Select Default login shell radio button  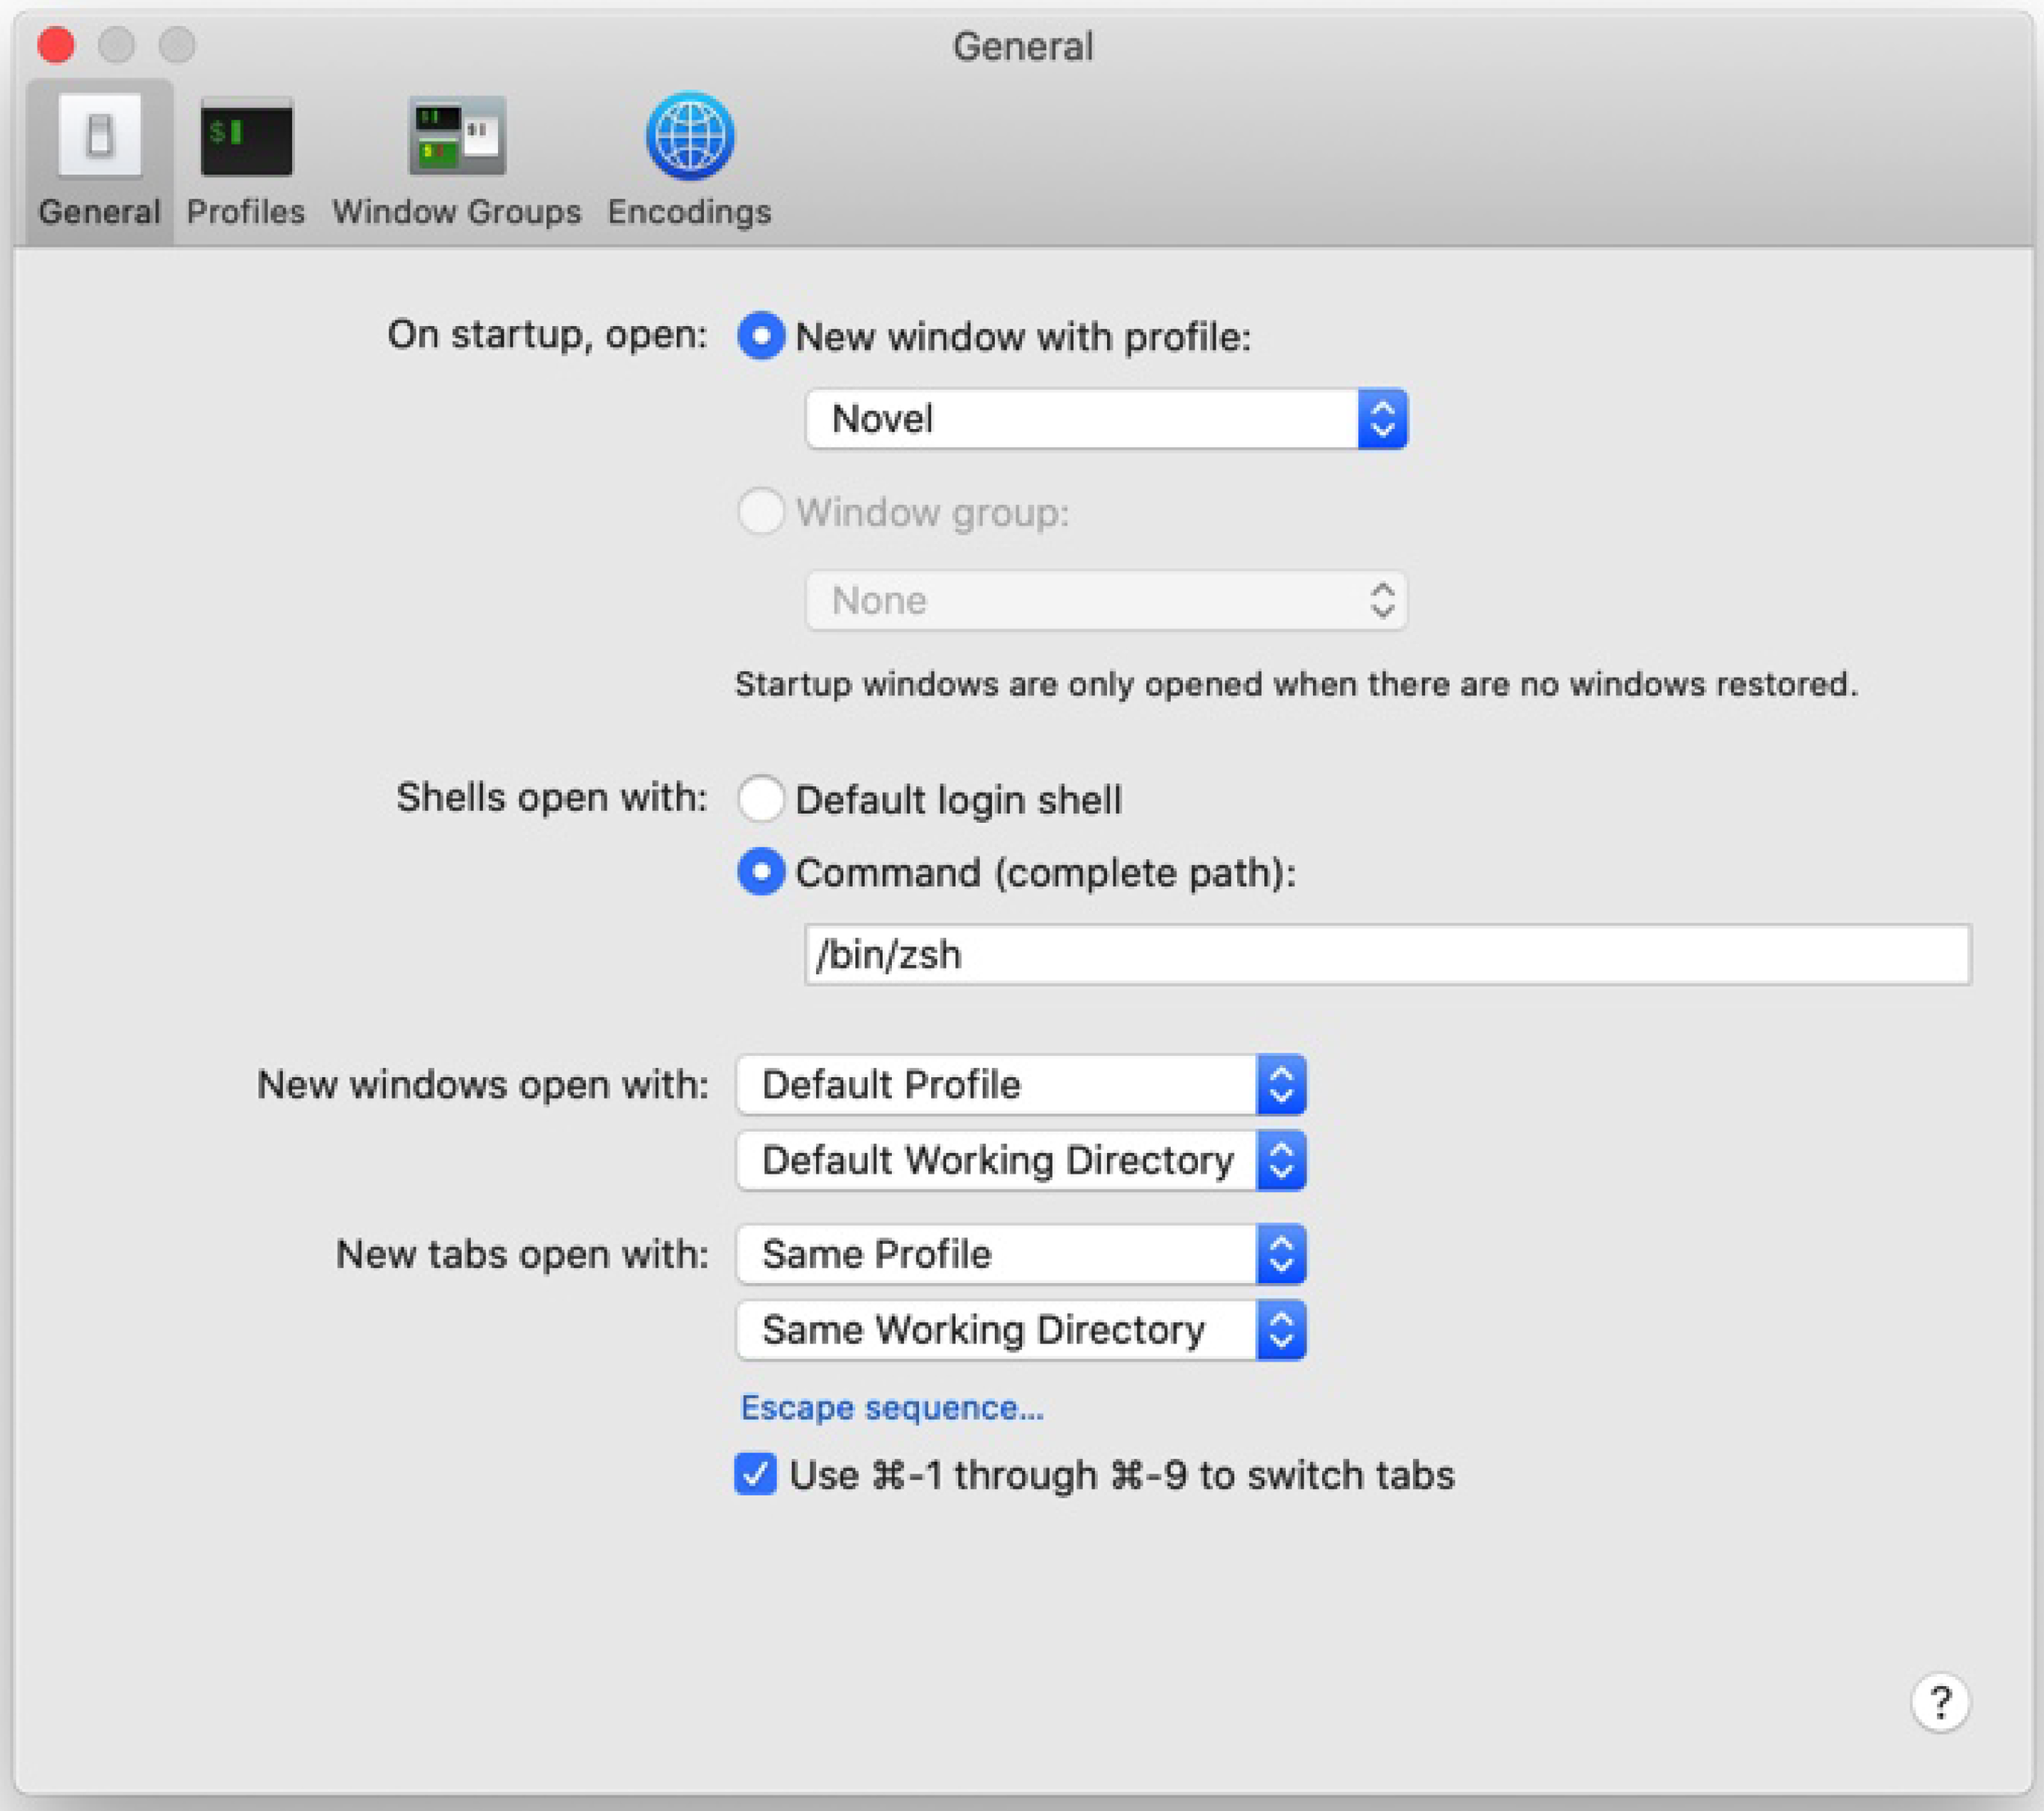coord(760,799)
